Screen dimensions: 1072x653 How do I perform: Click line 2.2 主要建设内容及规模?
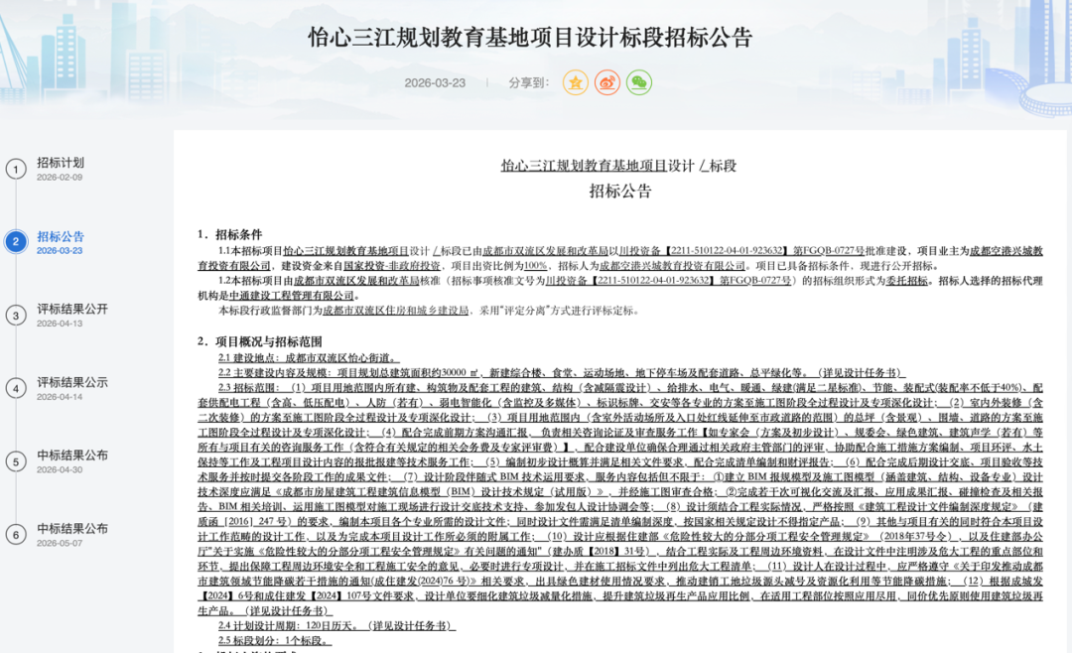click(x=561, y=373)
